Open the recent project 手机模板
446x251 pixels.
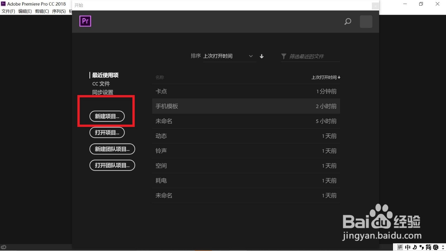pos(246,106)
